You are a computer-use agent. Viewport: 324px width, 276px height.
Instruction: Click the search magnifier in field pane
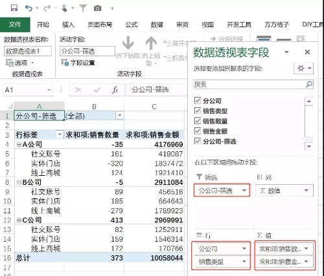[x=309, y=84]
